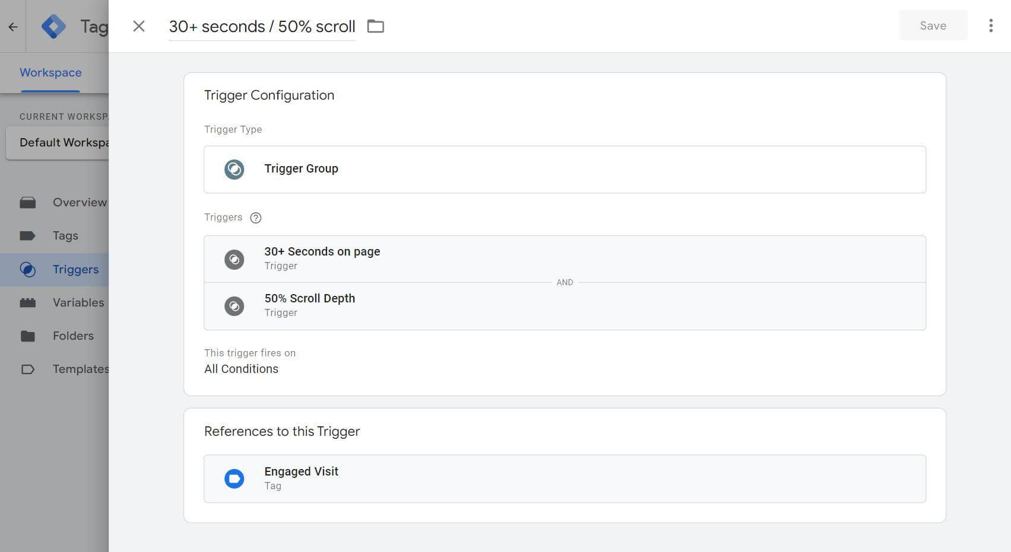
Task: Switch to the Workspace tab
Action: (50, 72)
